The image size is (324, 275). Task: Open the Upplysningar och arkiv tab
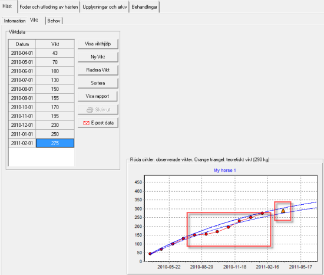coord(104,7)
